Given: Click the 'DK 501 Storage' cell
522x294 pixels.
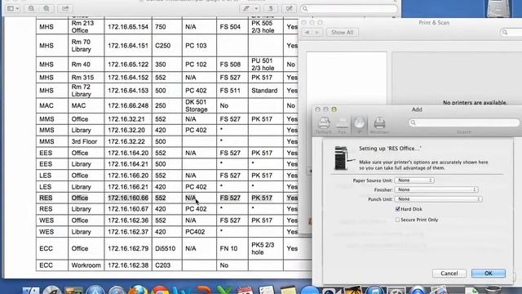Looking at the screenshot, I should (x=199, y=105).
